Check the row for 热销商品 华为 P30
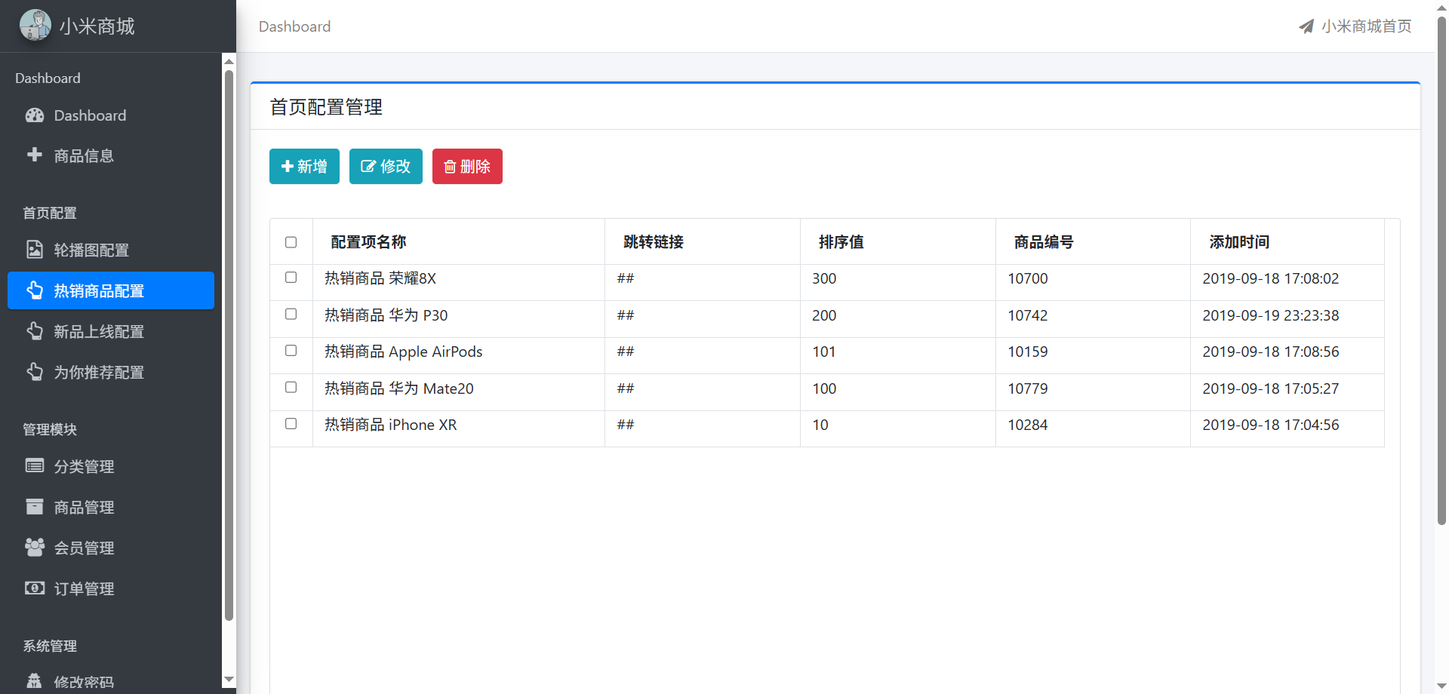 (291, 315)
